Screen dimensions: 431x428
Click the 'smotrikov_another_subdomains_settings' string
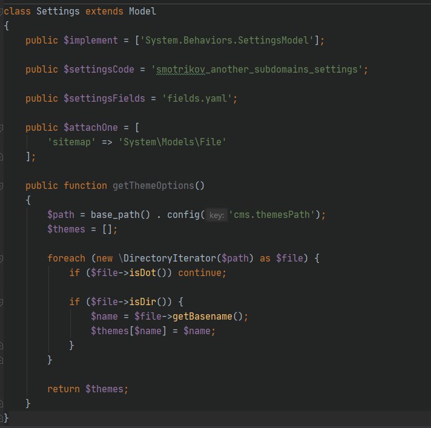click(x=257, y=70)
